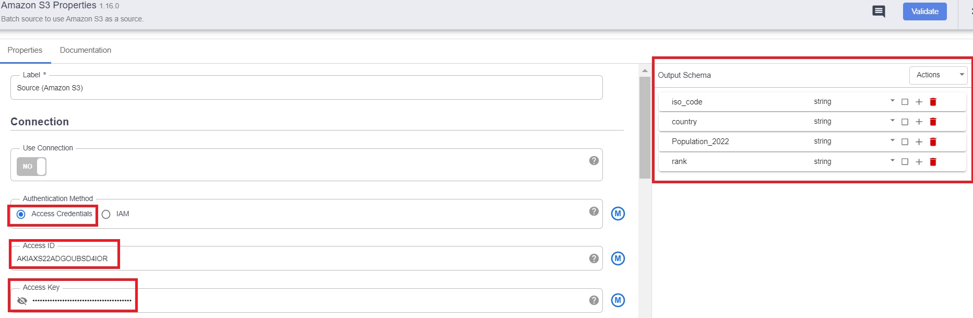973x318 pixels.
Task: Click inside the Label input field
Action: (209, 88)
